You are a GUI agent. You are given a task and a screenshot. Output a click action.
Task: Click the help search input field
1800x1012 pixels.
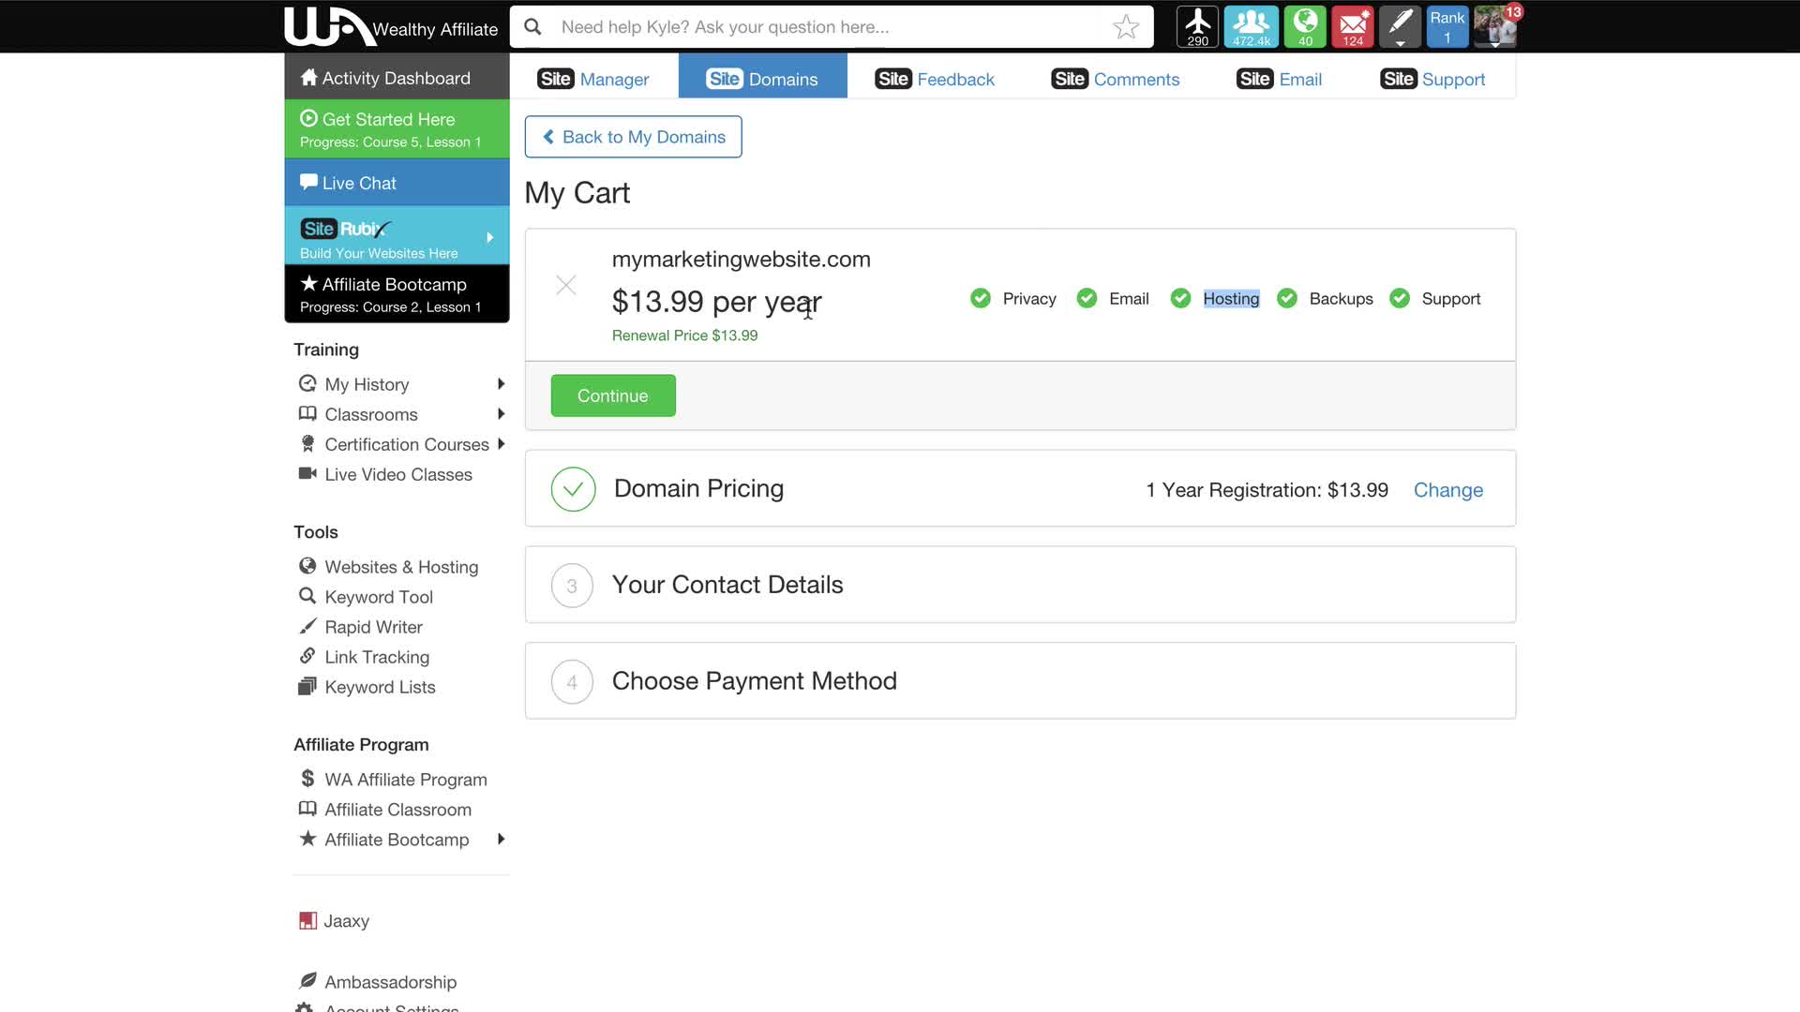[x=825, y=27]
